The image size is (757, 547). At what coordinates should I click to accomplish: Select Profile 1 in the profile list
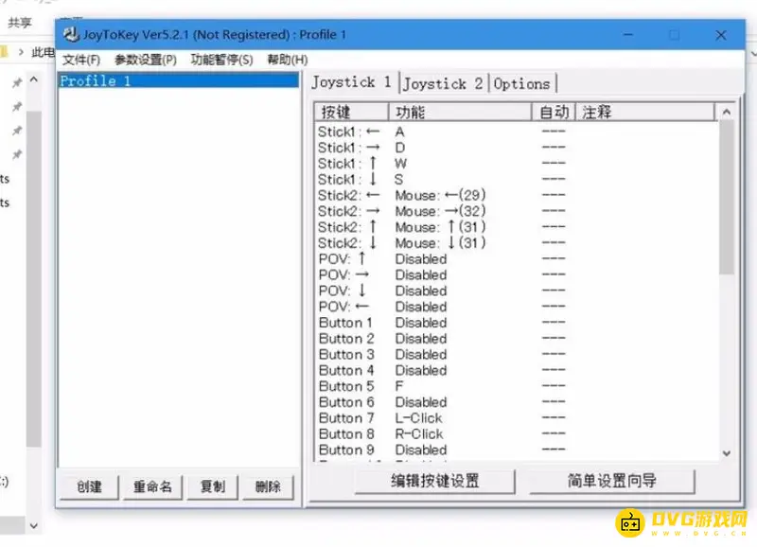point(96,81)
